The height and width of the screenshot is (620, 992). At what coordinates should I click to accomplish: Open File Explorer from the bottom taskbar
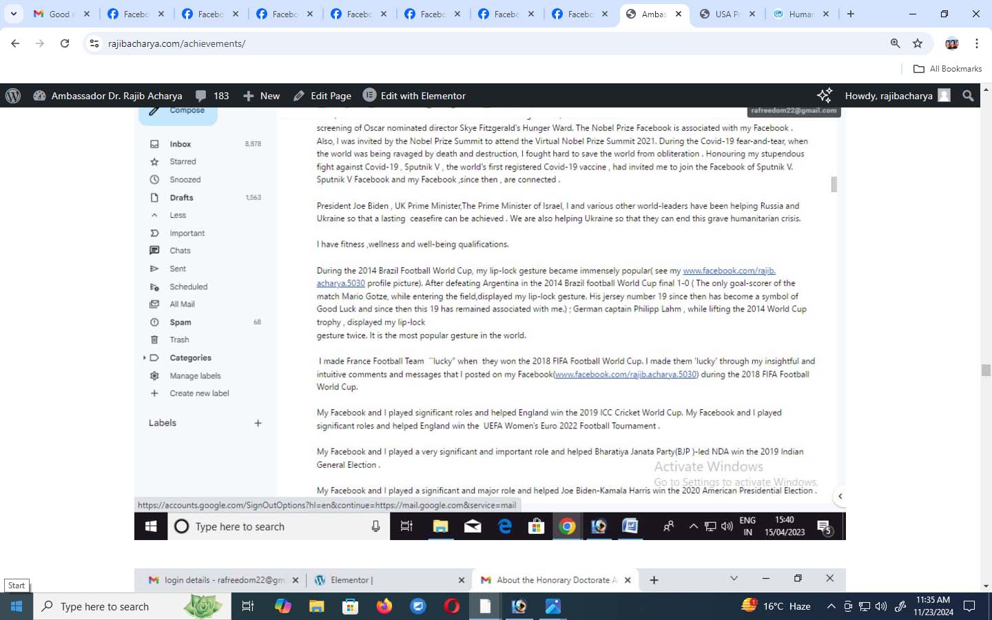tap(316, 606)
